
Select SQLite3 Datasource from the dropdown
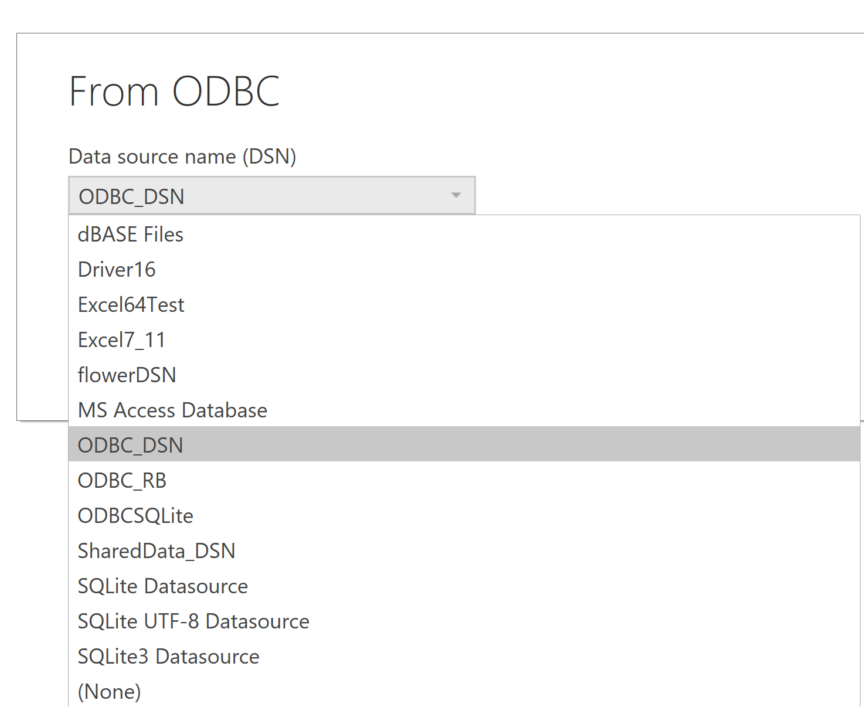click(x=168, y=656)
